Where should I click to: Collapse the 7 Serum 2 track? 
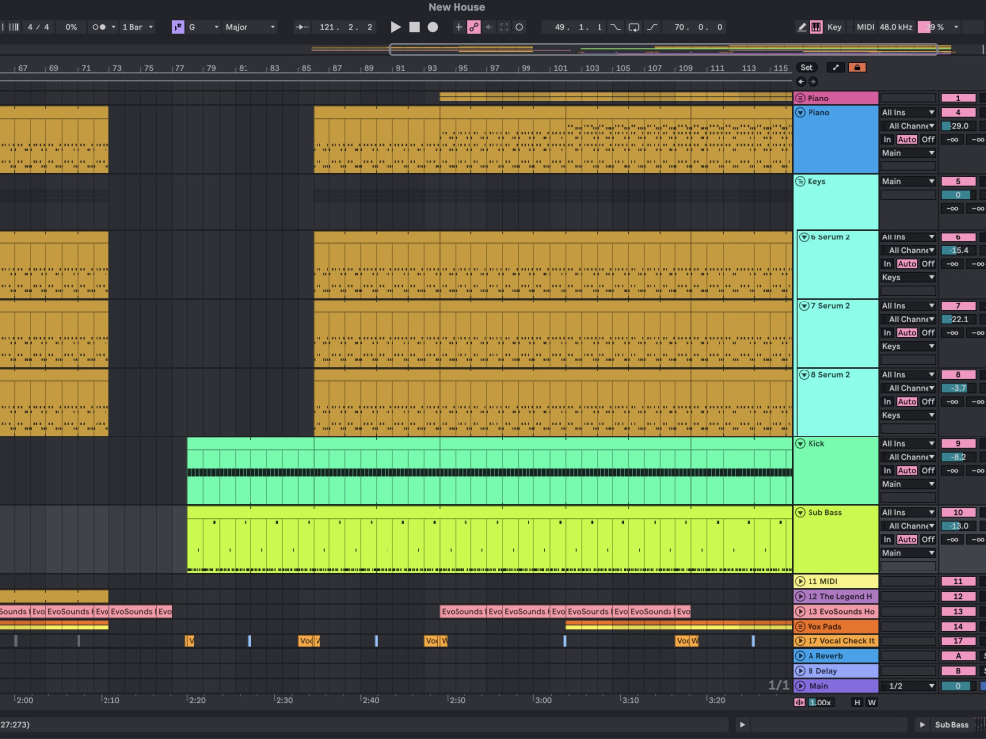(804, 306)
